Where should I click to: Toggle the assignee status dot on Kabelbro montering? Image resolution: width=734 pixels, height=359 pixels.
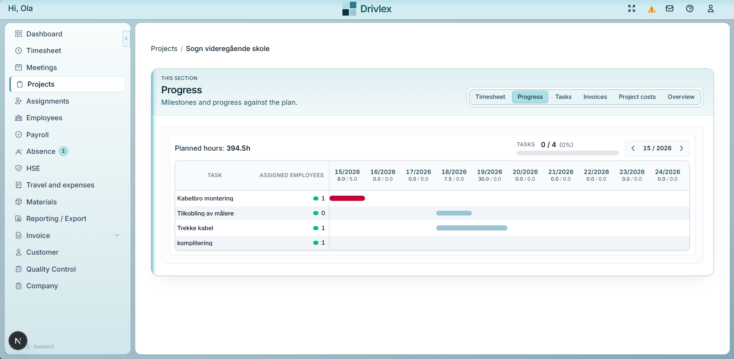pos(315,198)
